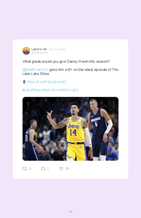Click the page number 97

(70, 212)
